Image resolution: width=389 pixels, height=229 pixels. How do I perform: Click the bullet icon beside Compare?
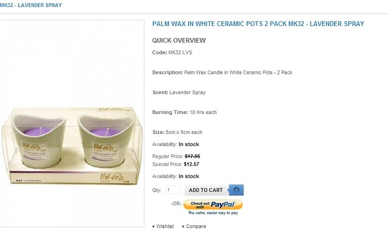coord(183,226)
